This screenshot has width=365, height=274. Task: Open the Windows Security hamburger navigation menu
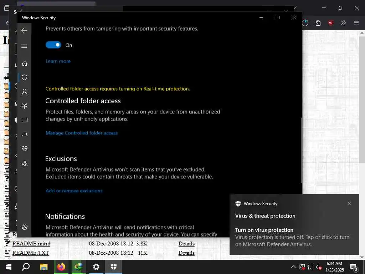(x=24, y=46)
